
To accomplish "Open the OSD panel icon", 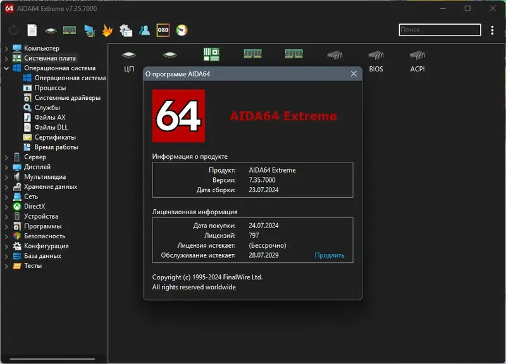I will (163, 30).
